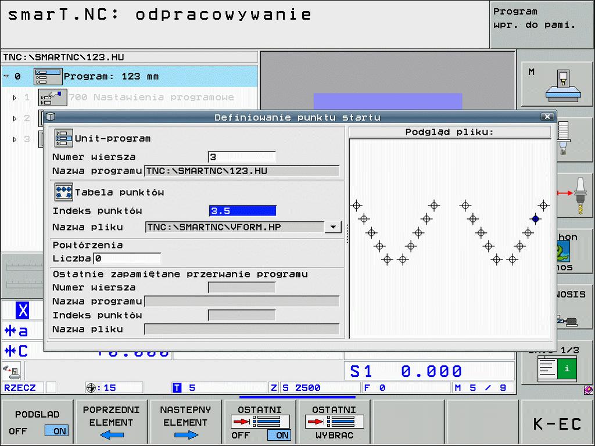Click the *a axis label

[x=16, y=330]
